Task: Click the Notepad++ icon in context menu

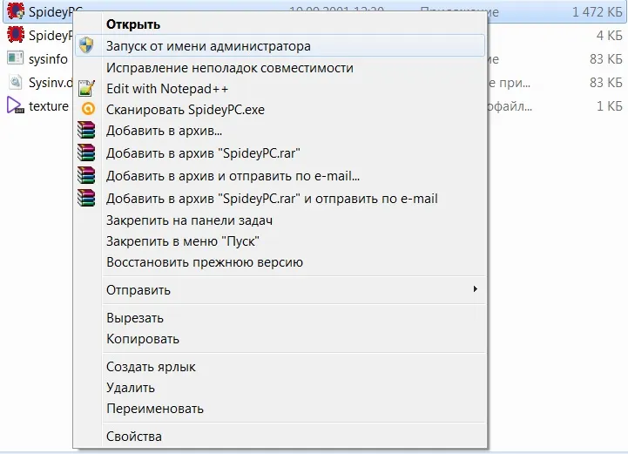Action: (x=85, y=88)
